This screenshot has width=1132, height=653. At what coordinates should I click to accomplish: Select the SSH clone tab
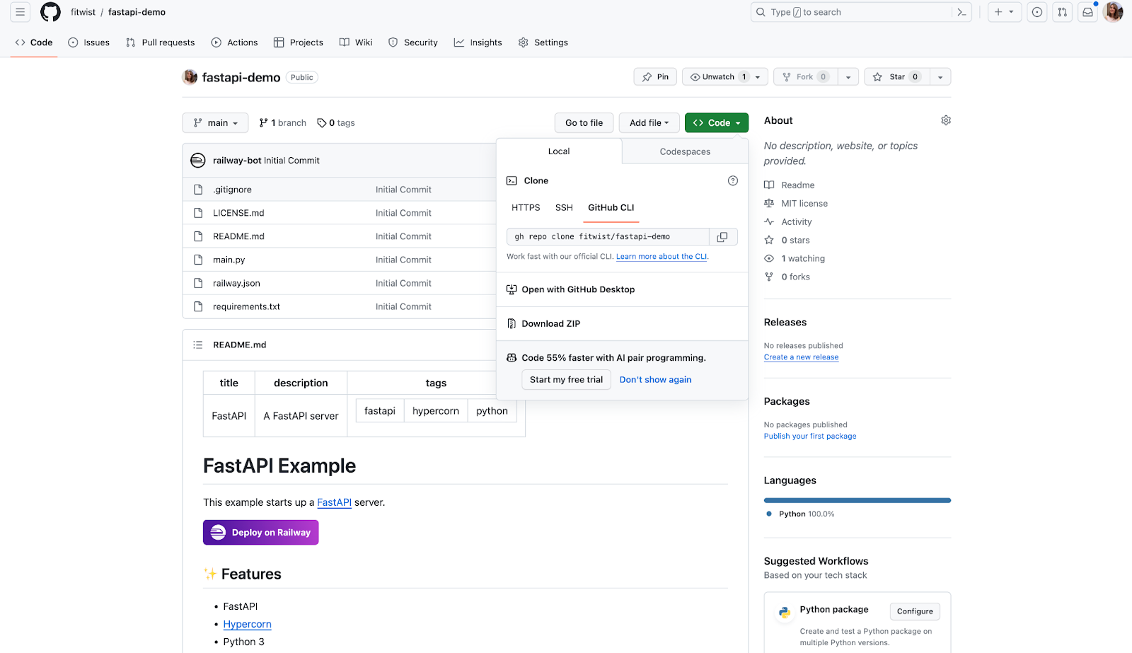[564, 208]
